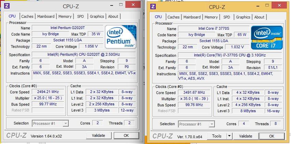Click Level 2 value 4 x 256 KBytes
291x144 pixels.
248,105
